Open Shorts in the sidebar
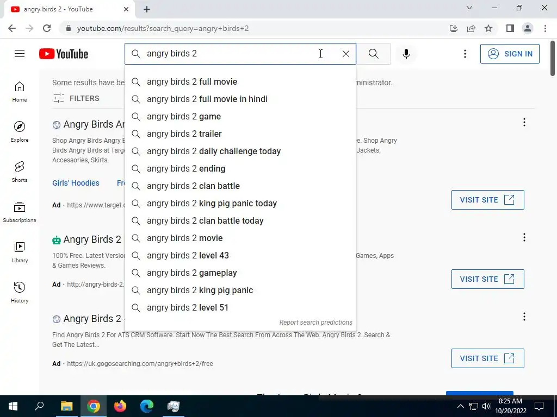Image resolution: width=557 pixels, height=417 pixels. [20, 172]
